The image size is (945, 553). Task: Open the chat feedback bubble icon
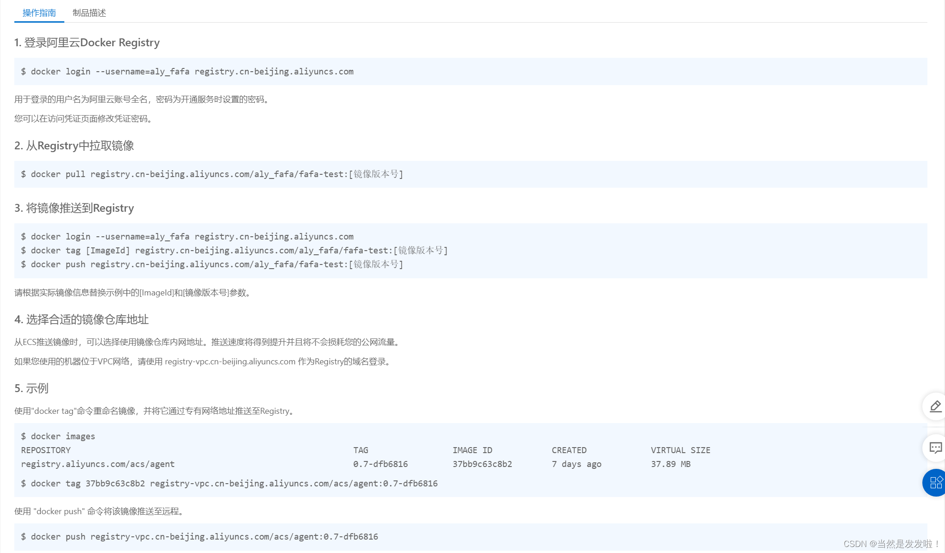[x=935, y=448]
